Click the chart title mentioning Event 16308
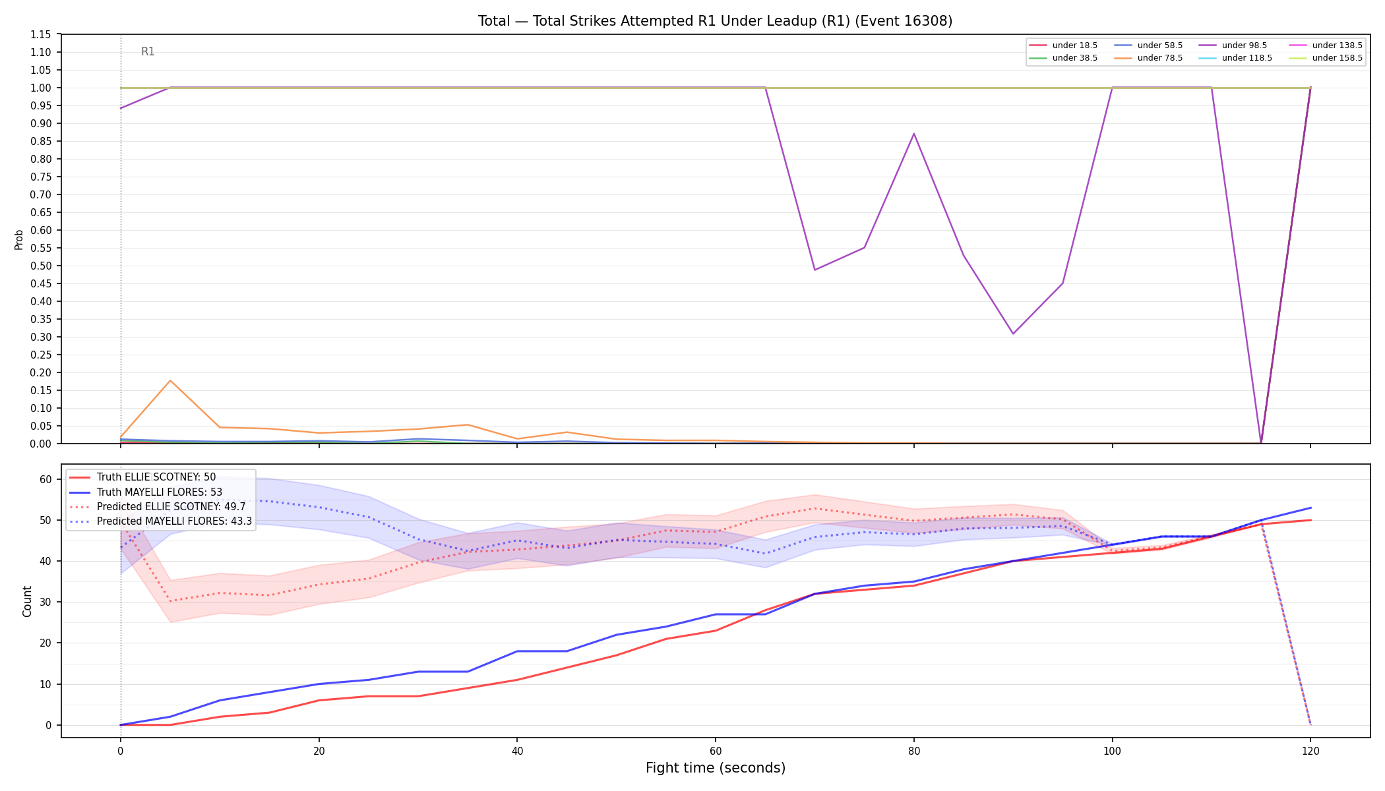Image resolution: width=1385 pixels, height=791 pixels. (x=715, y=21)
